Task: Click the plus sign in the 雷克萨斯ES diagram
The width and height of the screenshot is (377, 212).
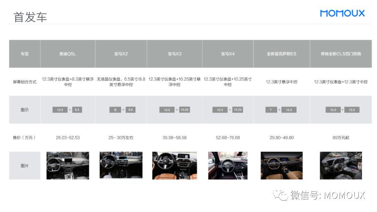Action: pyautogui.click(x=279, y=110)
